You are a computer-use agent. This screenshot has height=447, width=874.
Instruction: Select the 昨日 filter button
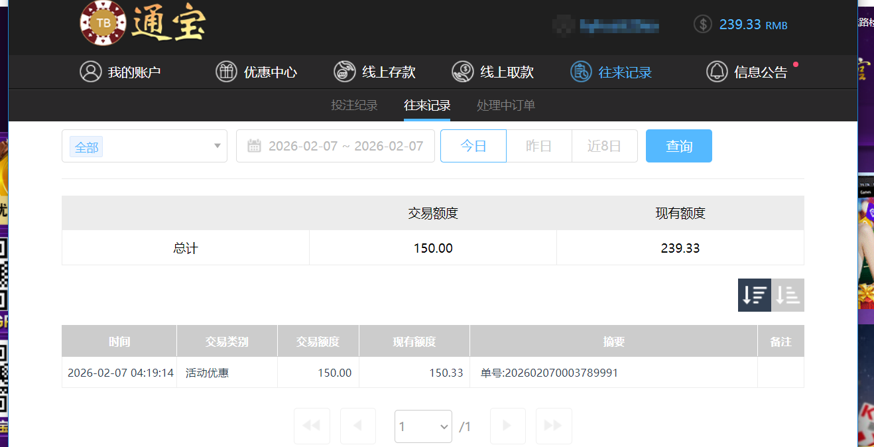coord(538,145)
